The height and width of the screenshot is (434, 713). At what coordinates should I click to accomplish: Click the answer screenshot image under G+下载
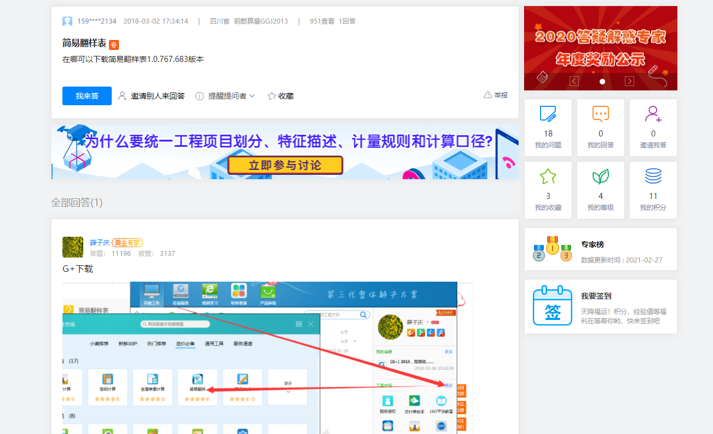point(268,358)
